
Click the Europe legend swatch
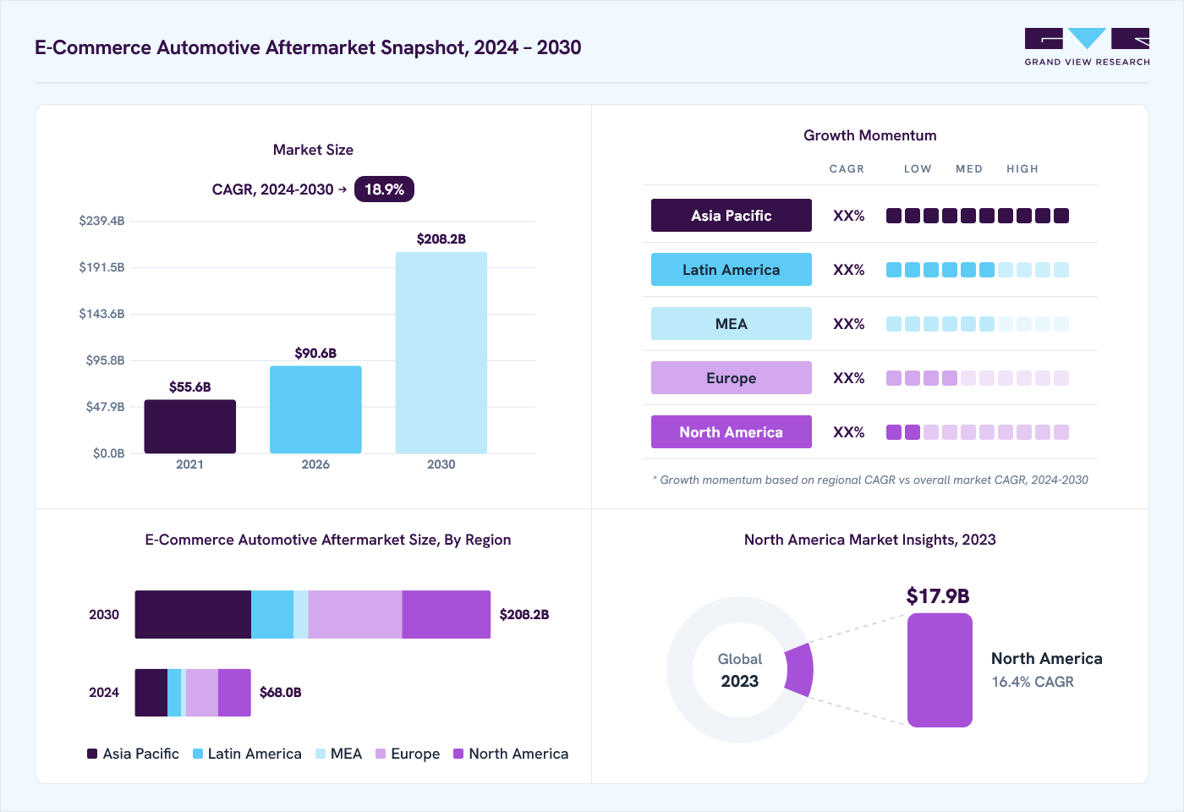pyautogui.click(x=381, y=754)
